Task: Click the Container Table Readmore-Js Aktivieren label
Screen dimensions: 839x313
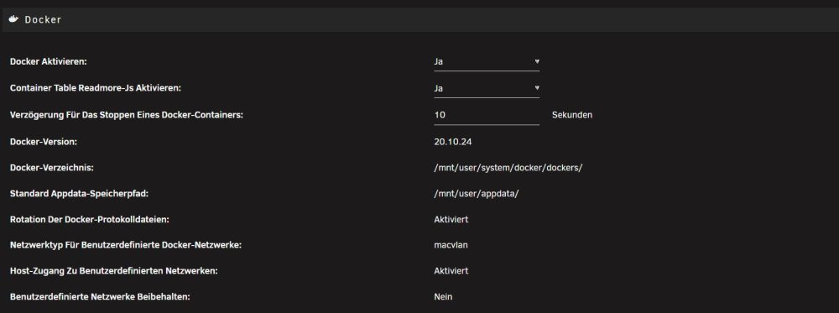Action: coord(96,88)
